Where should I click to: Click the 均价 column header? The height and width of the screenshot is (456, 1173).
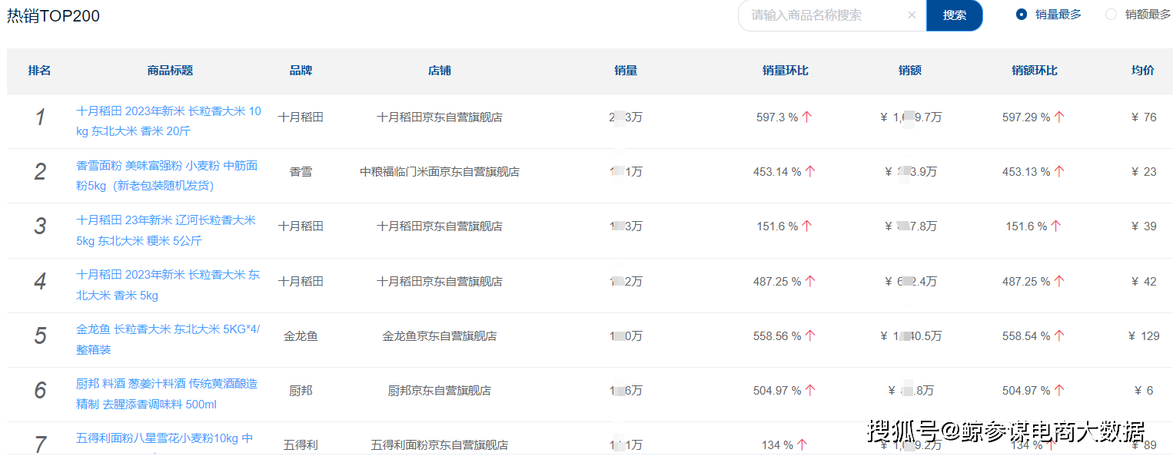click(x=1143, y=71)
